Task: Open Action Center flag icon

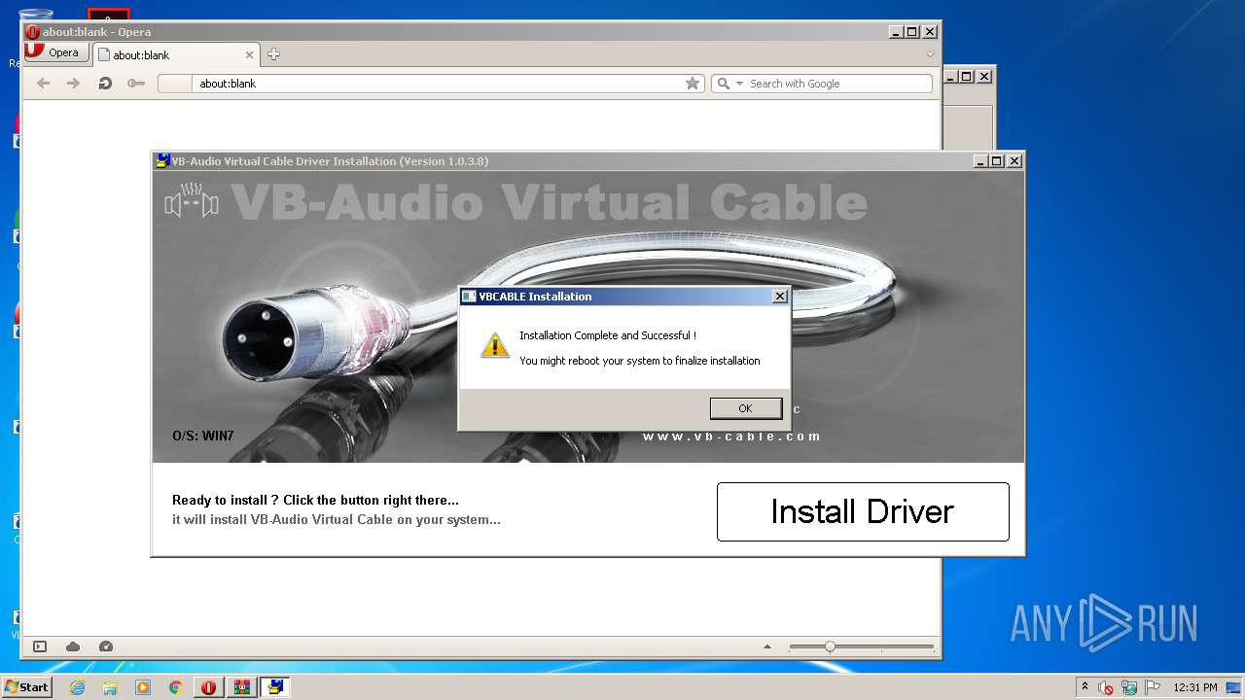Action: pyautogui.click(x=1153, y=687)
